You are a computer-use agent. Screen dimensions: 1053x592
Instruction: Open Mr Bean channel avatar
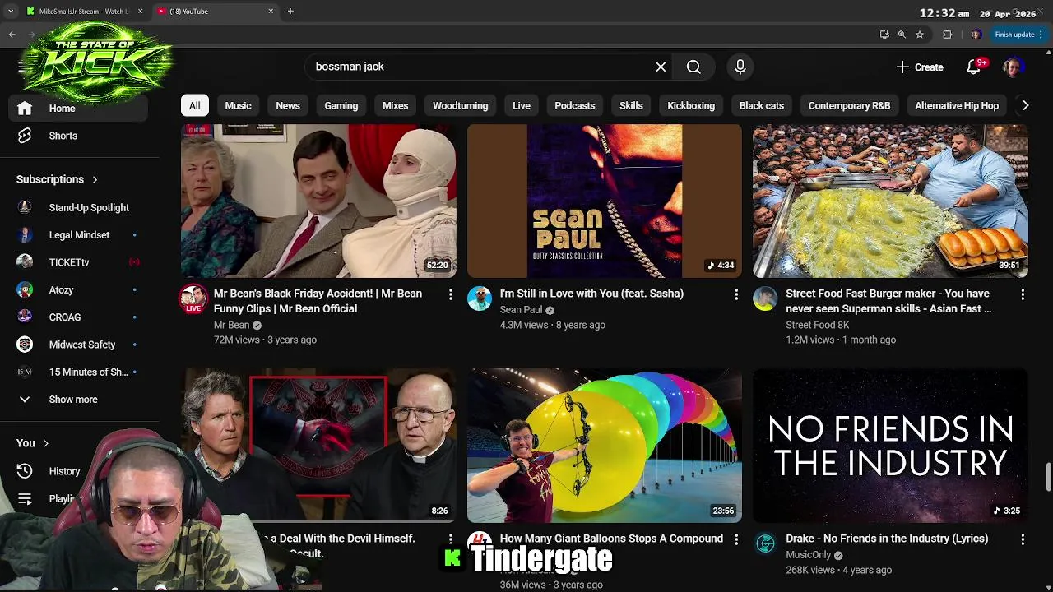193,298
